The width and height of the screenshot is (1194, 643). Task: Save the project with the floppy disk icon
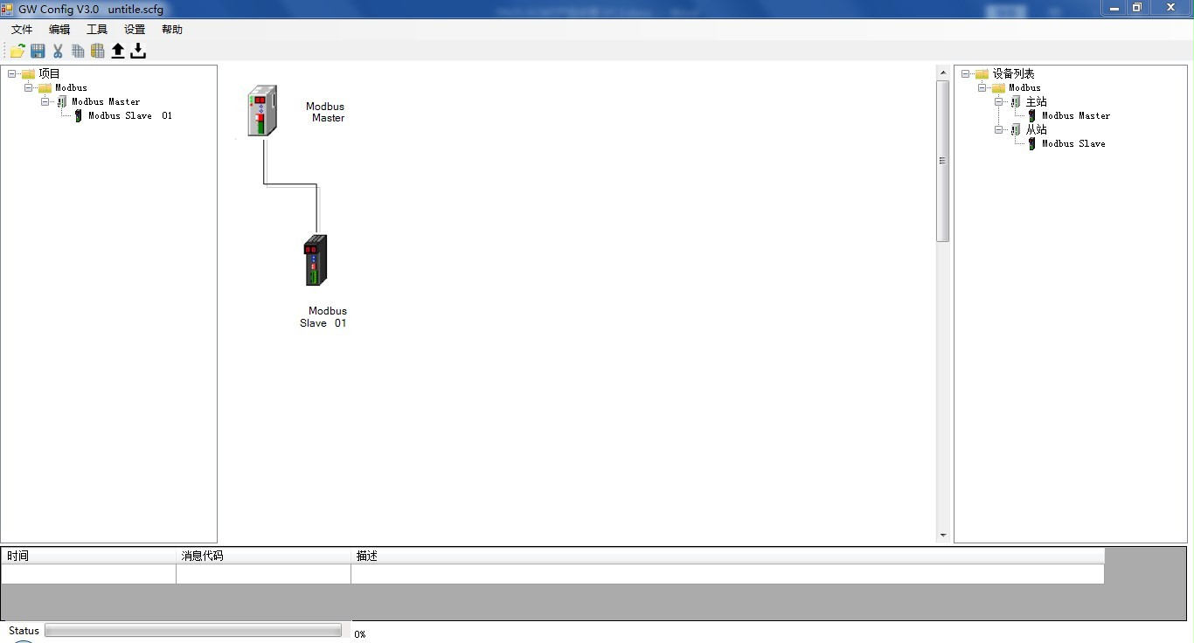pos(38,52)
